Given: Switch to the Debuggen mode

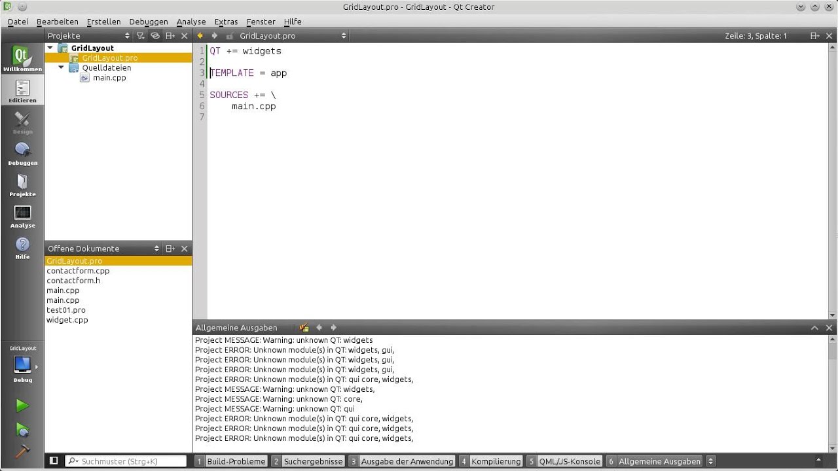Looking at the screenshot, I should (22, 154).
